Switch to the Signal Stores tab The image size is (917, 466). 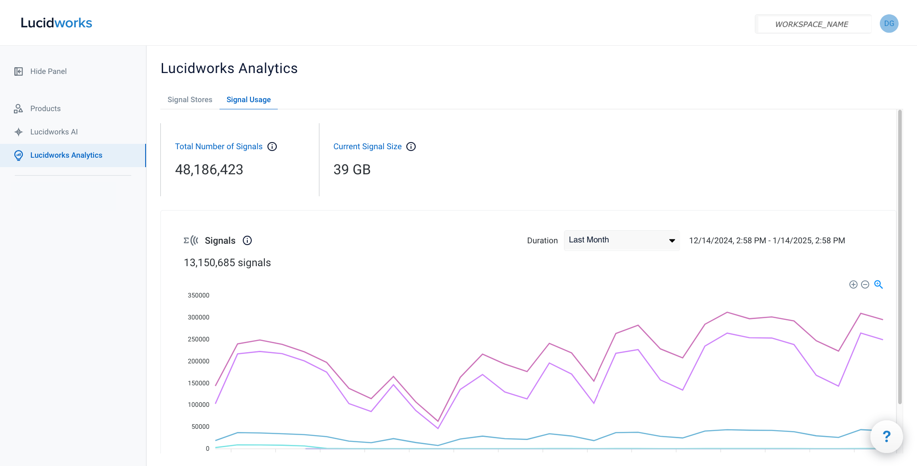[x=190, y=99]
